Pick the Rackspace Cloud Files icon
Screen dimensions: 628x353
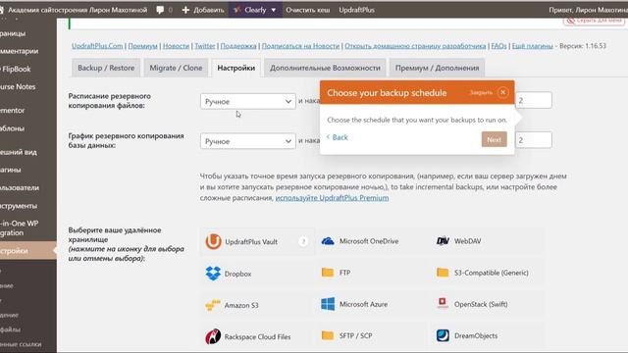(213, 336)
